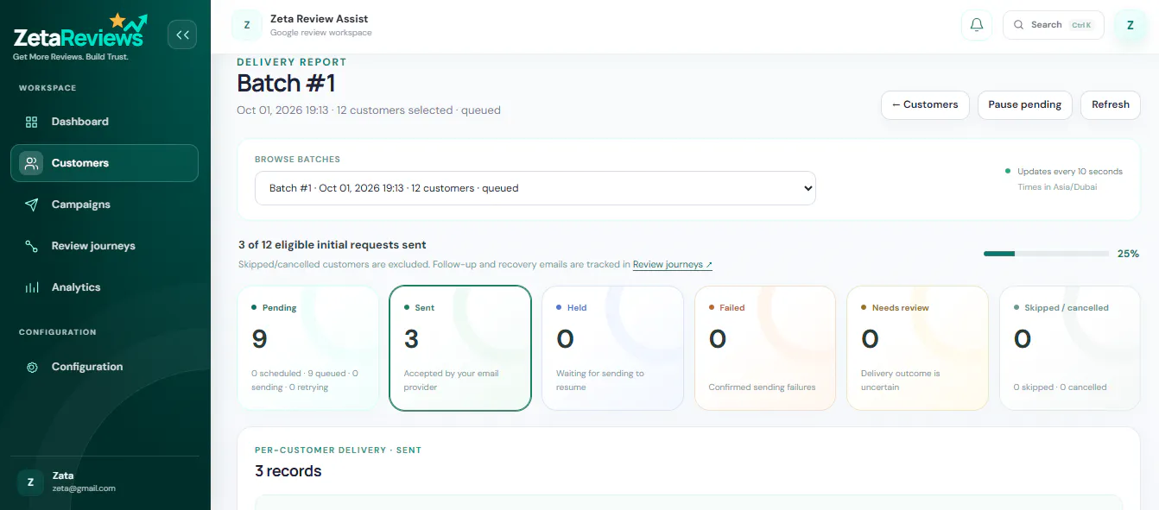This screenshot has width=1159, height=510.
Task: Click the Campaigns paper plane icon
Action: [32, 205]
